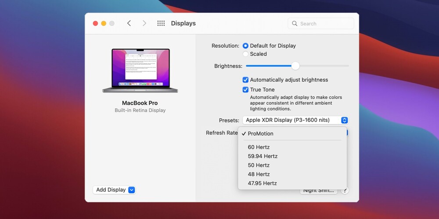
Task: Click the Brightness slider knob
Action: pos(295,66)
